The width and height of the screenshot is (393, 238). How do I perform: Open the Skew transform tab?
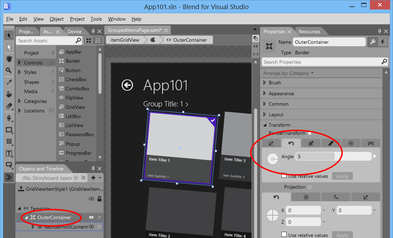click(331, 143)
